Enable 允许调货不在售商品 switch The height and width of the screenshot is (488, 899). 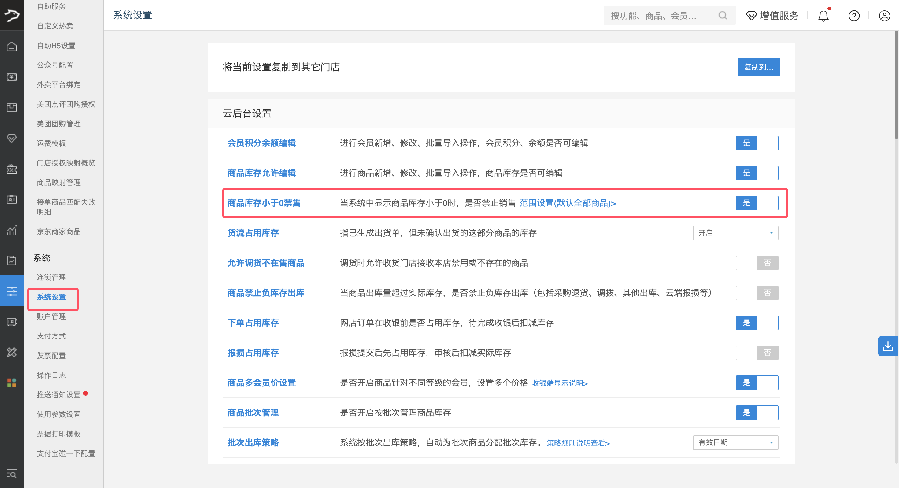(x=757, y=263)
